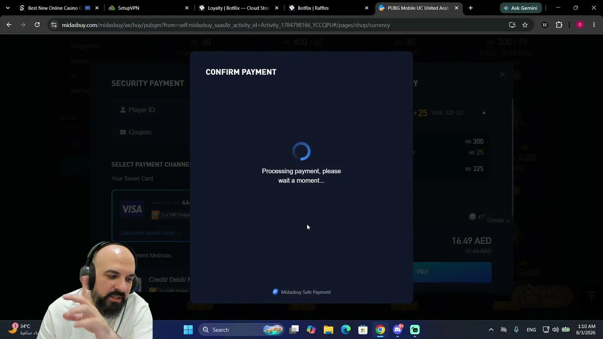Close the Best New Online Casino tab
This screenshot has width=603, height=339.
tap(97, 8)
